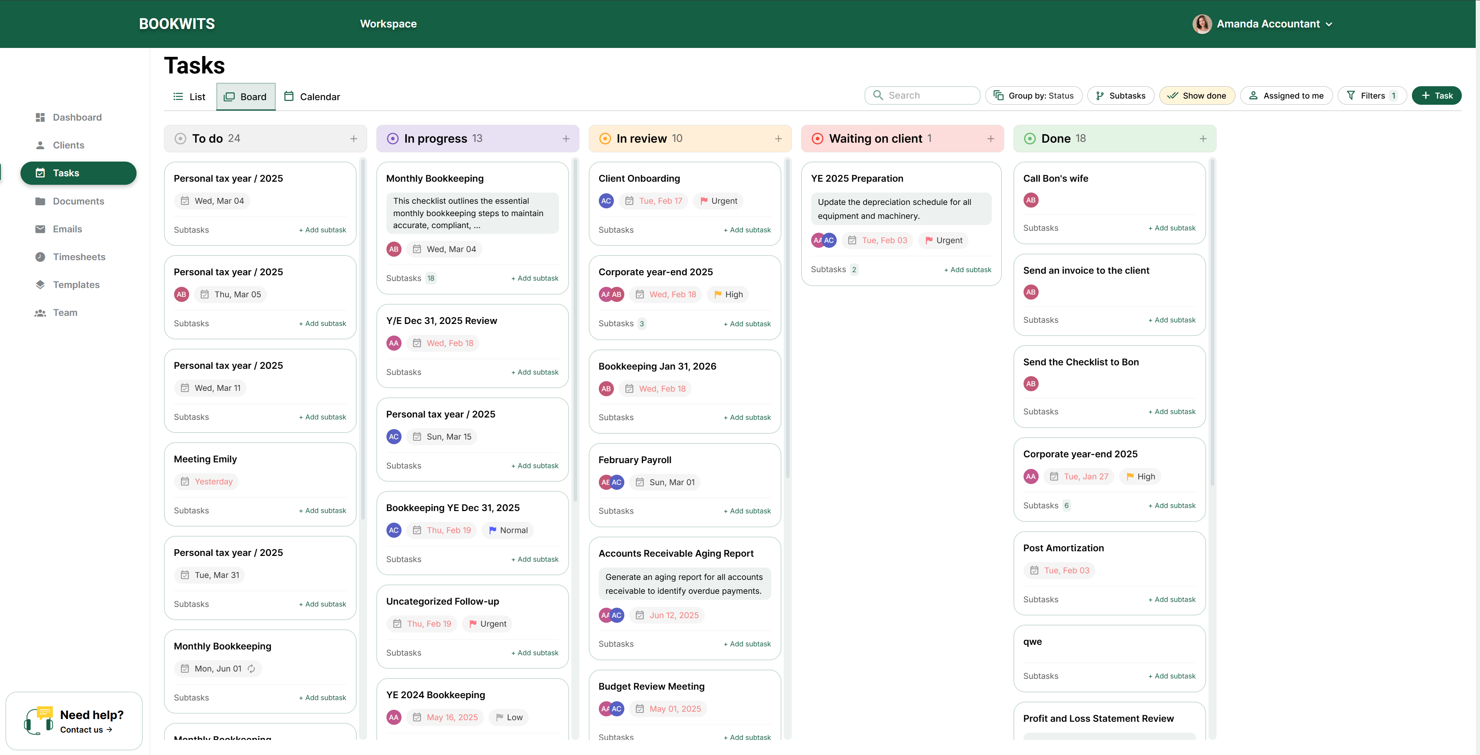Click AB avatar on Call Bon's wife card
Viewport: 1480px width, 755px height.
click(1031, 200)
